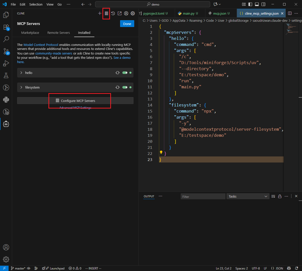This screenshot has width=302, height=271.
Task: Open the File menu
Action: [x=13, y=4]
